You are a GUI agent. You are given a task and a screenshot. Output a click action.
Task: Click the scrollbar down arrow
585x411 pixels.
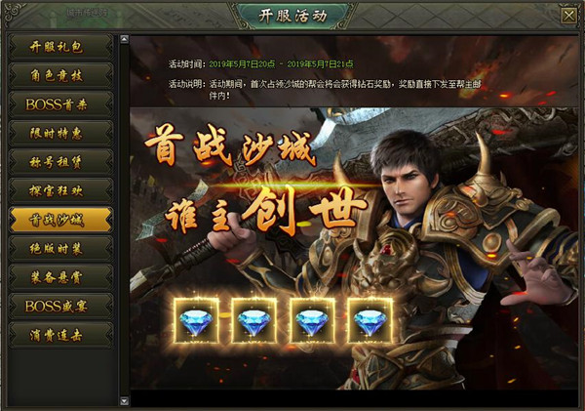click(x=124, y=401)
